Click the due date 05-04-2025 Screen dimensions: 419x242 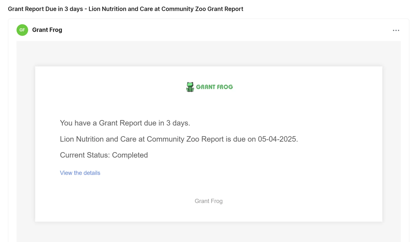click(x=277, y=139)
